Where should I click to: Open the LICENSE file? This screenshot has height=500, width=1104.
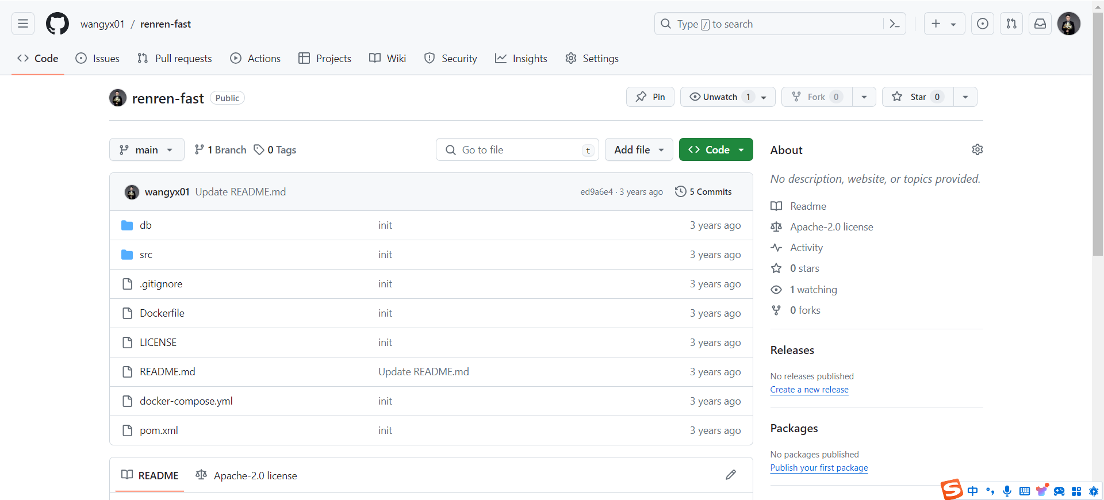[158, 343]
